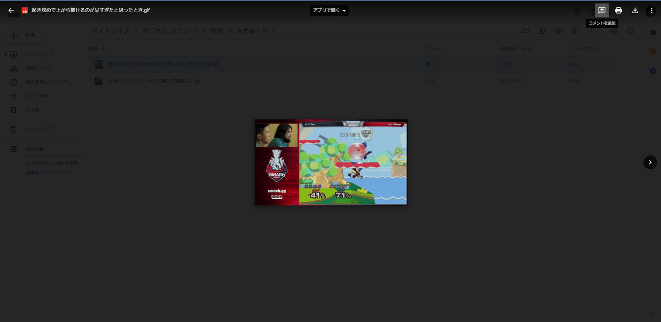Download the file with the download arrow icon
This screenshot has height=322, width=661.
click(635, 10)
